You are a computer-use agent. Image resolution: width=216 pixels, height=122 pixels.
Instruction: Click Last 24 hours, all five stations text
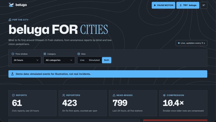tap(128, 111)
